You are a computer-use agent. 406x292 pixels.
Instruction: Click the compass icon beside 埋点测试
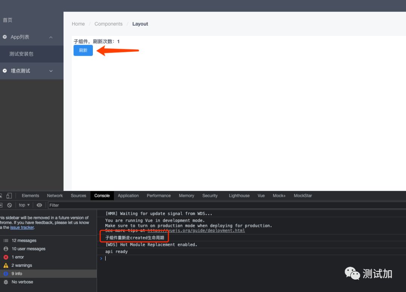5,71
